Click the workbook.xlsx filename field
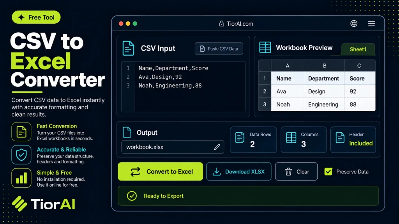This screenshot has width=399, height=224. coord(173,147)
